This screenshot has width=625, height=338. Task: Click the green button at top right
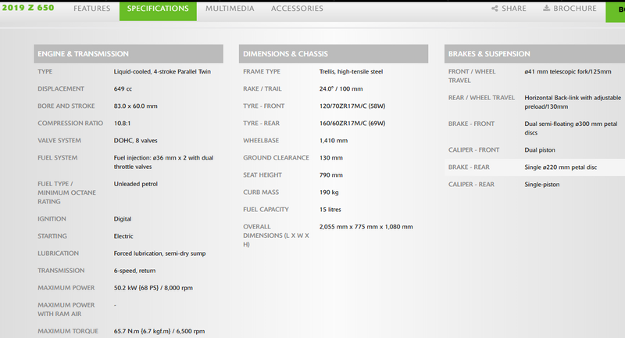[x=616, y=11]
